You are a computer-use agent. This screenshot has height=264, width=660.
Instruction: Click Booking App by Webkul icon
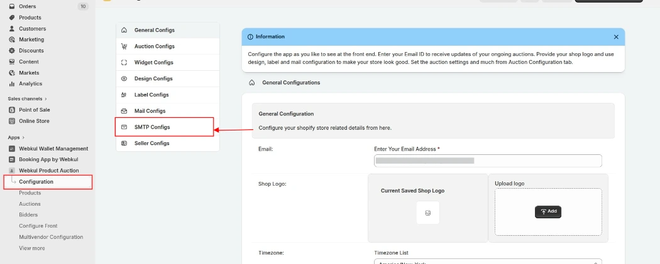coord(12,159)
